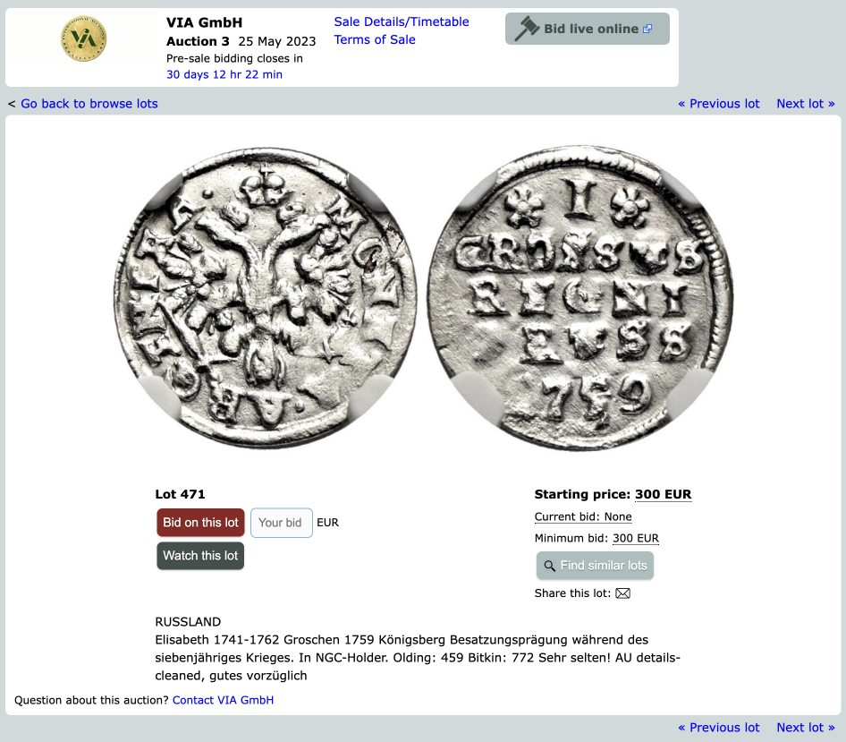The width and height of the screenshot is (846, 742).
Task: Click the coin obverse eagle image
Action: (265, 298)
